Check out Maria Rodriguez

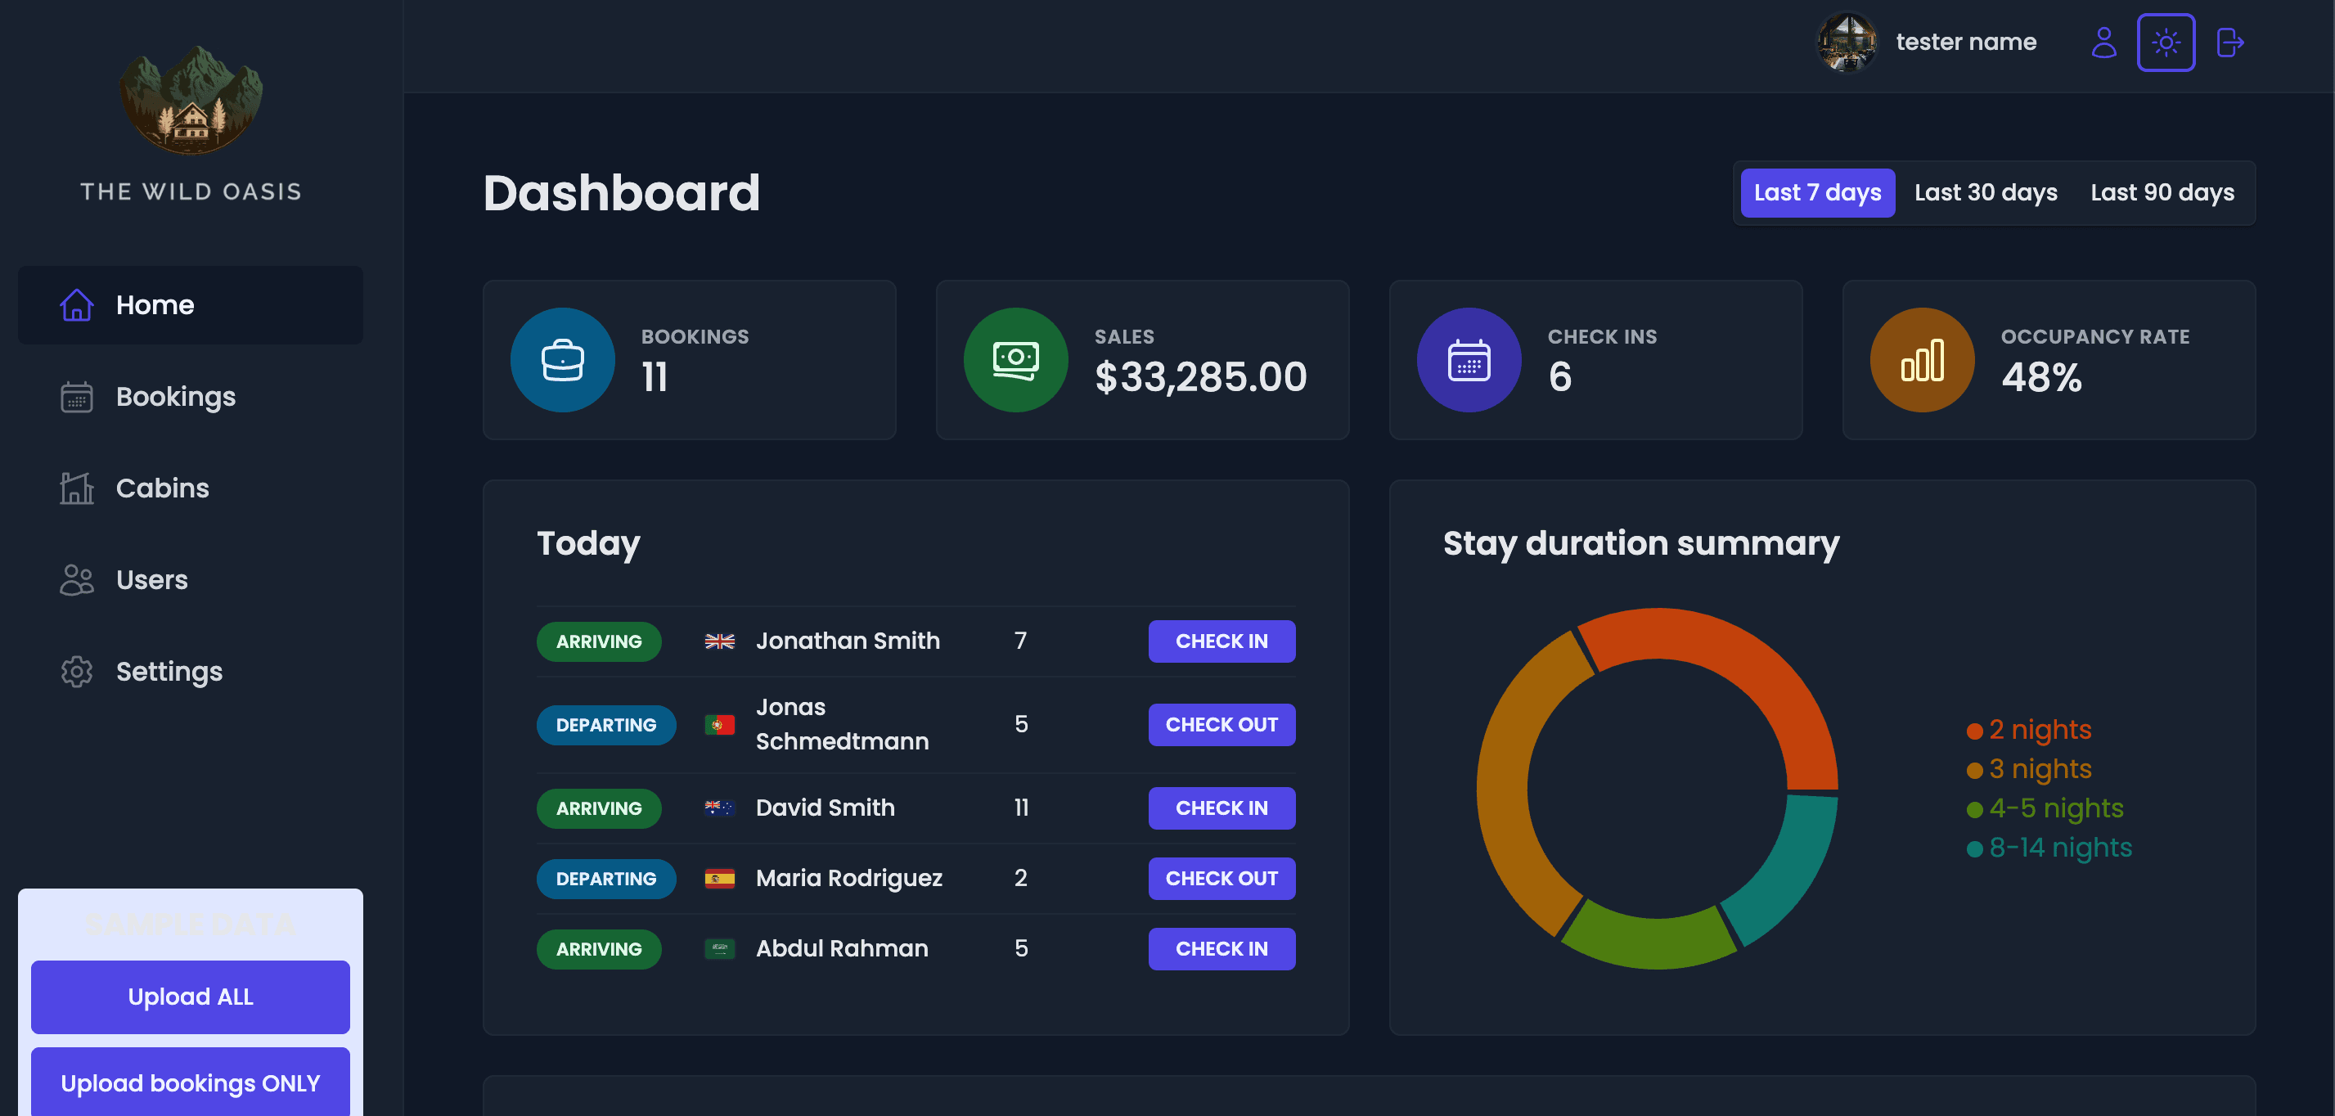coord(1221,880)
